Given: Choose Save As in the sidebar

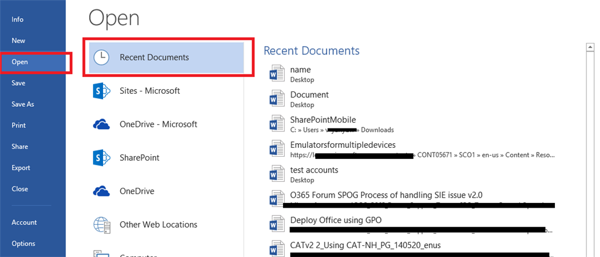Looking at the screenshot, I should [23, 104].
